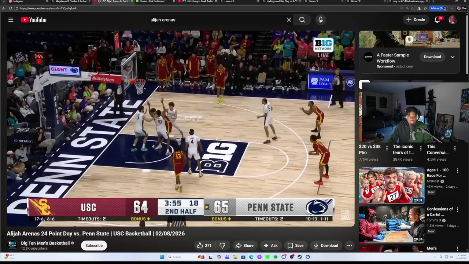
Task: Open the A Faster Sample Workflow ad title
Action: coord(393,58)
